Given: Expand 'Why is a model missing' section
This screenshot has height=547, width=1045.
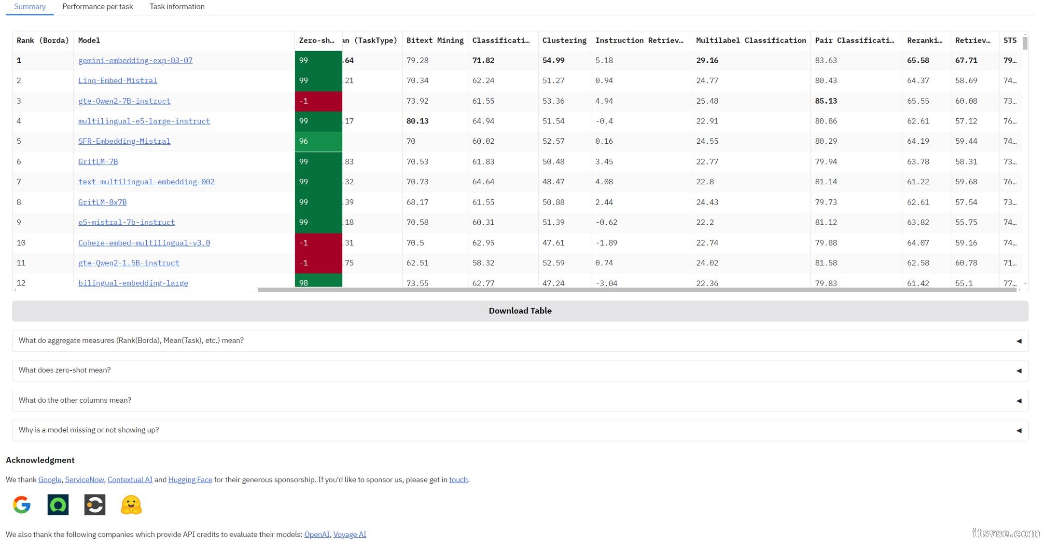Looking at the screenshot, I should pos(520,430).
